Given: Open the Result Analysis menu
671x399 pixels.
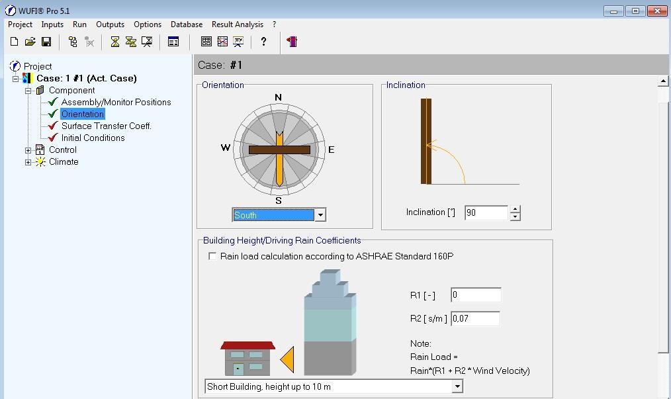Looking at the screenshot, I should point(238,24).
